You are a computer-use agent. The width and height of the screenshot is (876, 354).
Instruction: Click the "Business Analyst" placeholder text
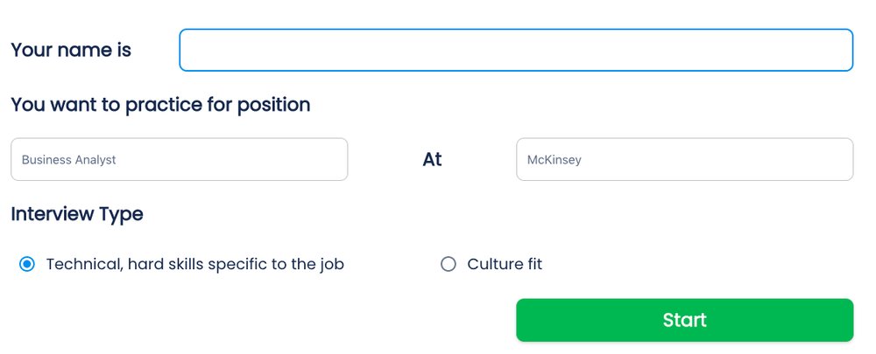[69, 160]
